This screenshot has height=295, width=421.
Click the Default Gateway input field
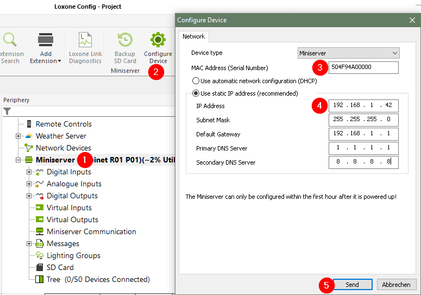click(363, 134)
